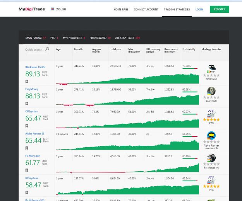This screenshot has height=201, width=242.
Task: Click EasyMoney profitability bar 99.28%
Action: 190,92
